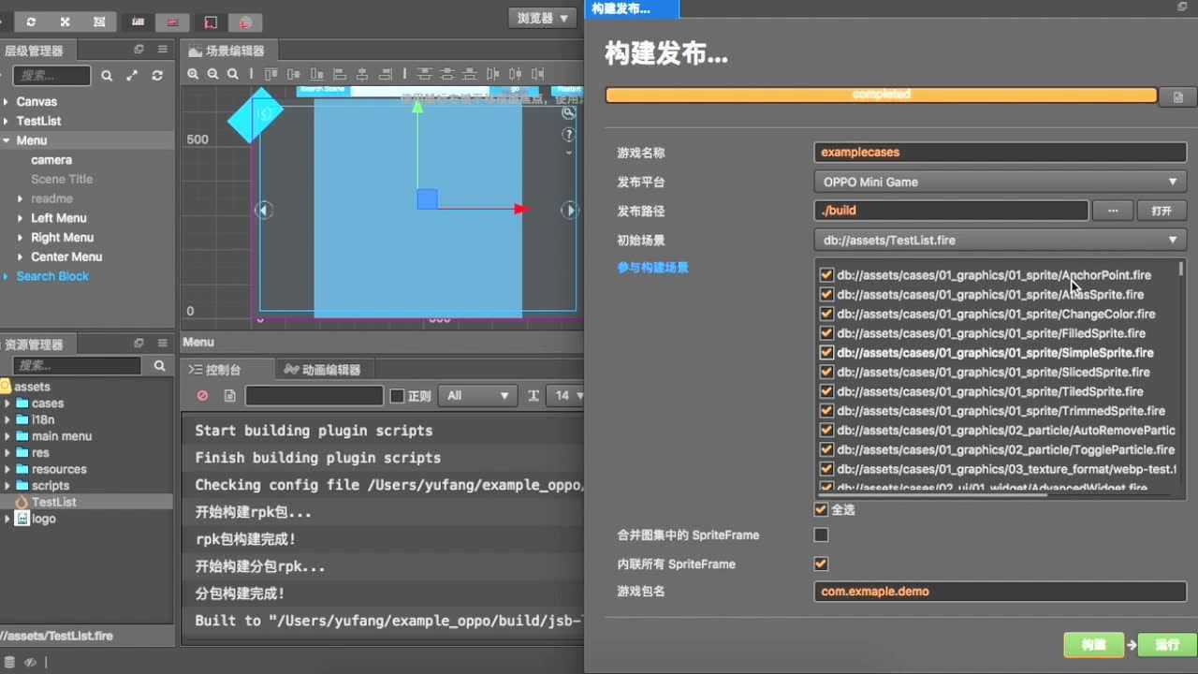Click the 打开 open path button
The image size is (1198, 674).
pyautogui.click(x=1161, y=211)
